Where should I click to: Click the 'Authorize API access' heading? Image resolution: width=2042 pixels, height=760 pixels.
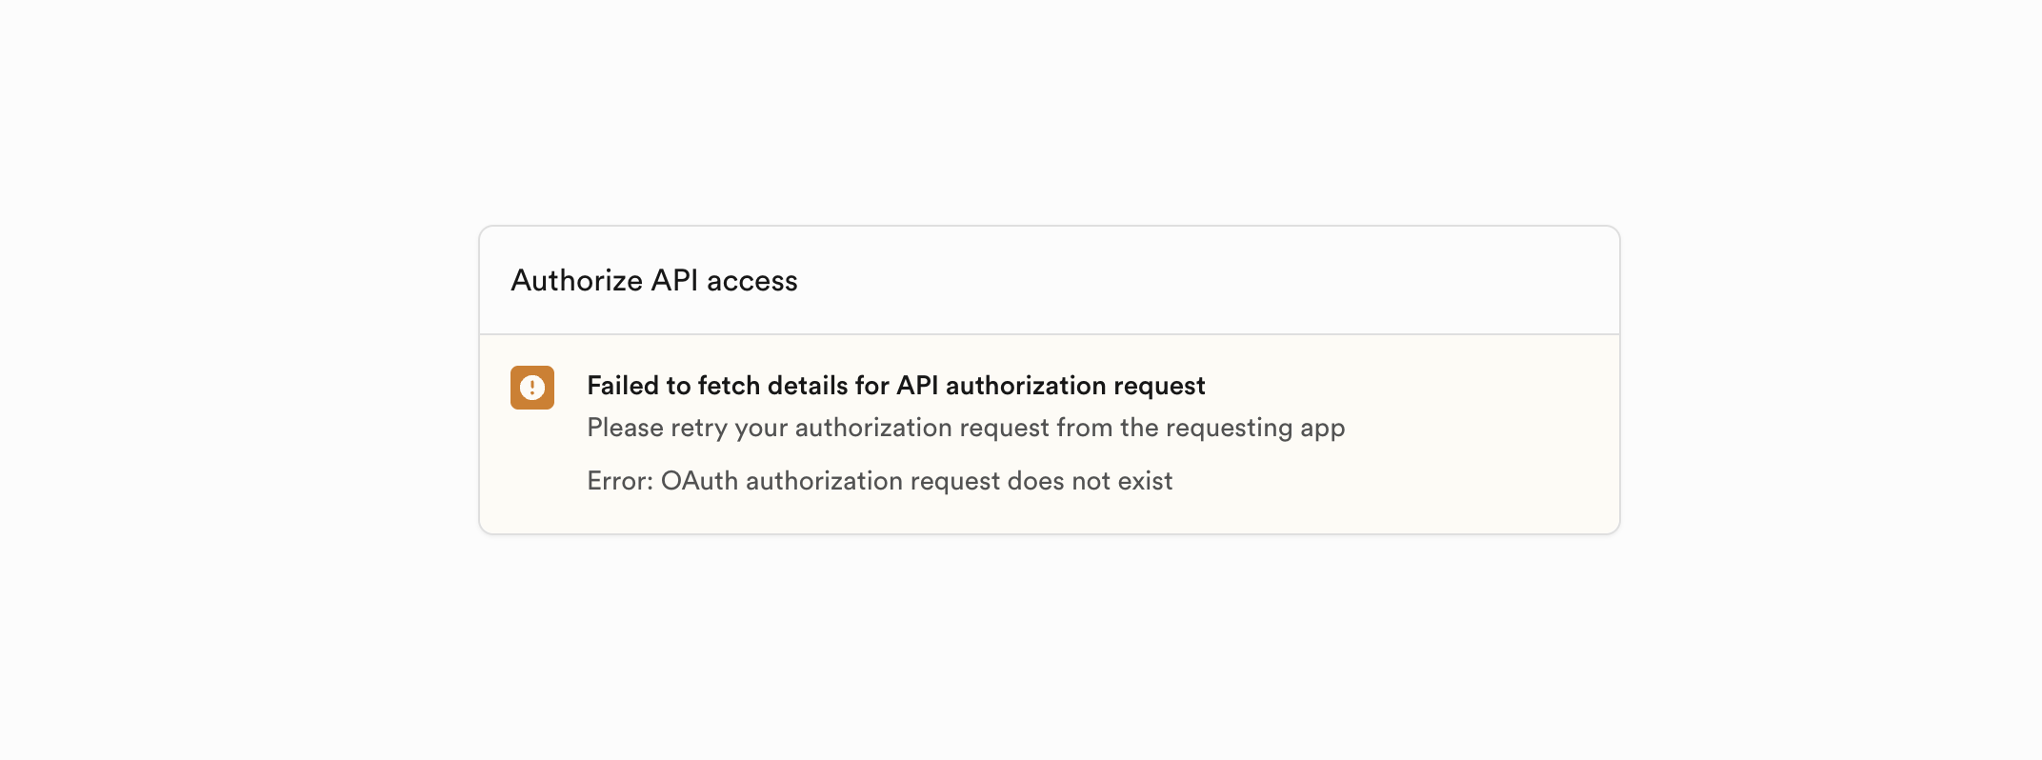tap(653, 281)
